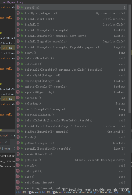
Task: Pick deleteAll() with no arguments
Action: click(71, 64)
